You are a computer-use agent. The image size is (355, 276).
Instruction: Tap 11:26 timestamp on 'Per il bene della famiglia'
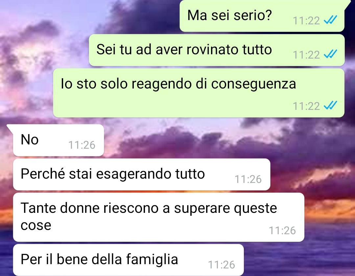coord(222,265)
